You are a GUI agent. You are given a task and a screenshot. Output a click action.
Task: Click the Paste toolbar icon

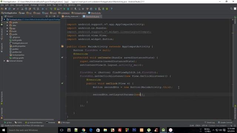30,9
